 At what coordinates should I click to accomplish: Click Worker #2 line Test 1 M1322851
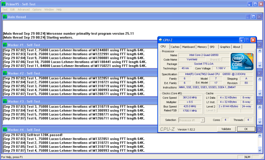[x=74, y=78]
